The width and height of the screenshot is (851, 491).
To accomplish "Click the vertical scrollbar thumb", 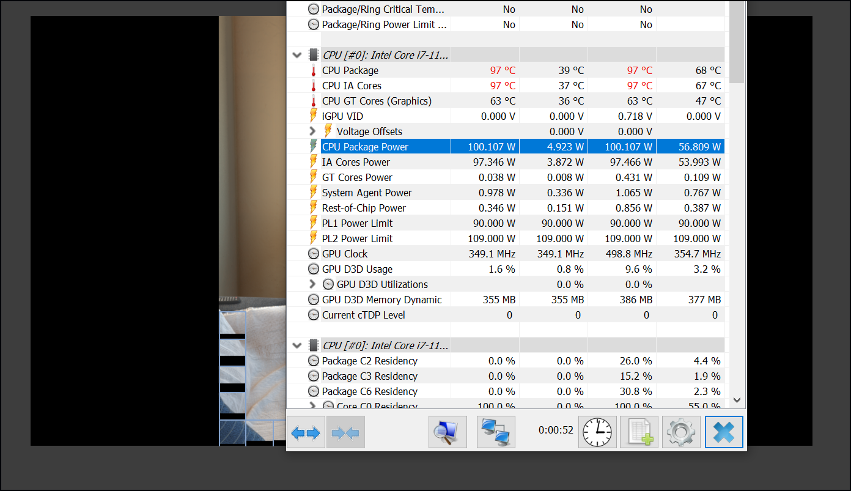I will coord(737,43).
